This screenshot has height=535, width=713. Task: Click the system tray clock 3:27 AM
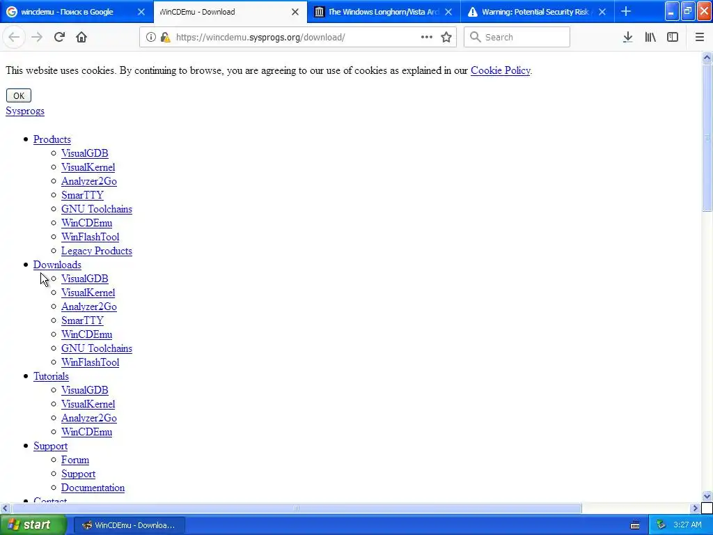(x=687, y=525)
